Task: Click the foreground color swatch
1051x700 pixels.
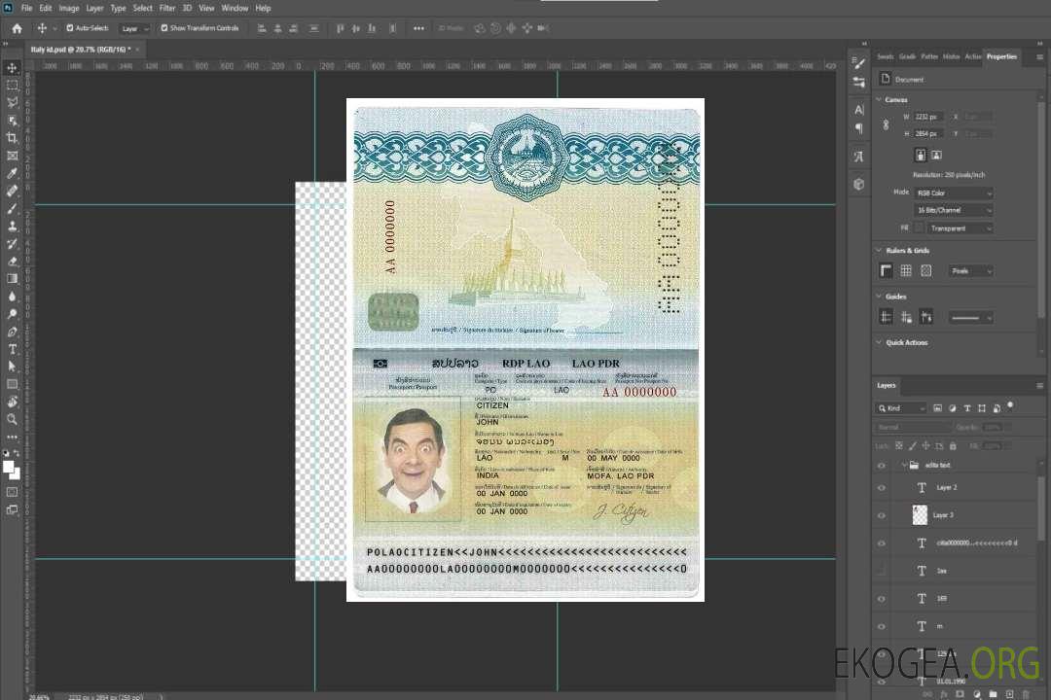Action: (x=9, y=468)
